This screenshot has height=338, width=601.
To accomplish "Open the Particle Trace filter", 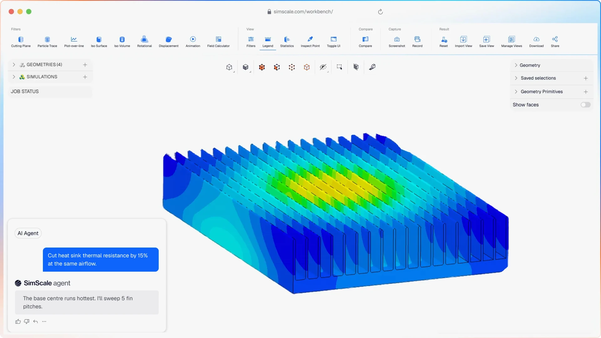I will click(x=47, y=42).
